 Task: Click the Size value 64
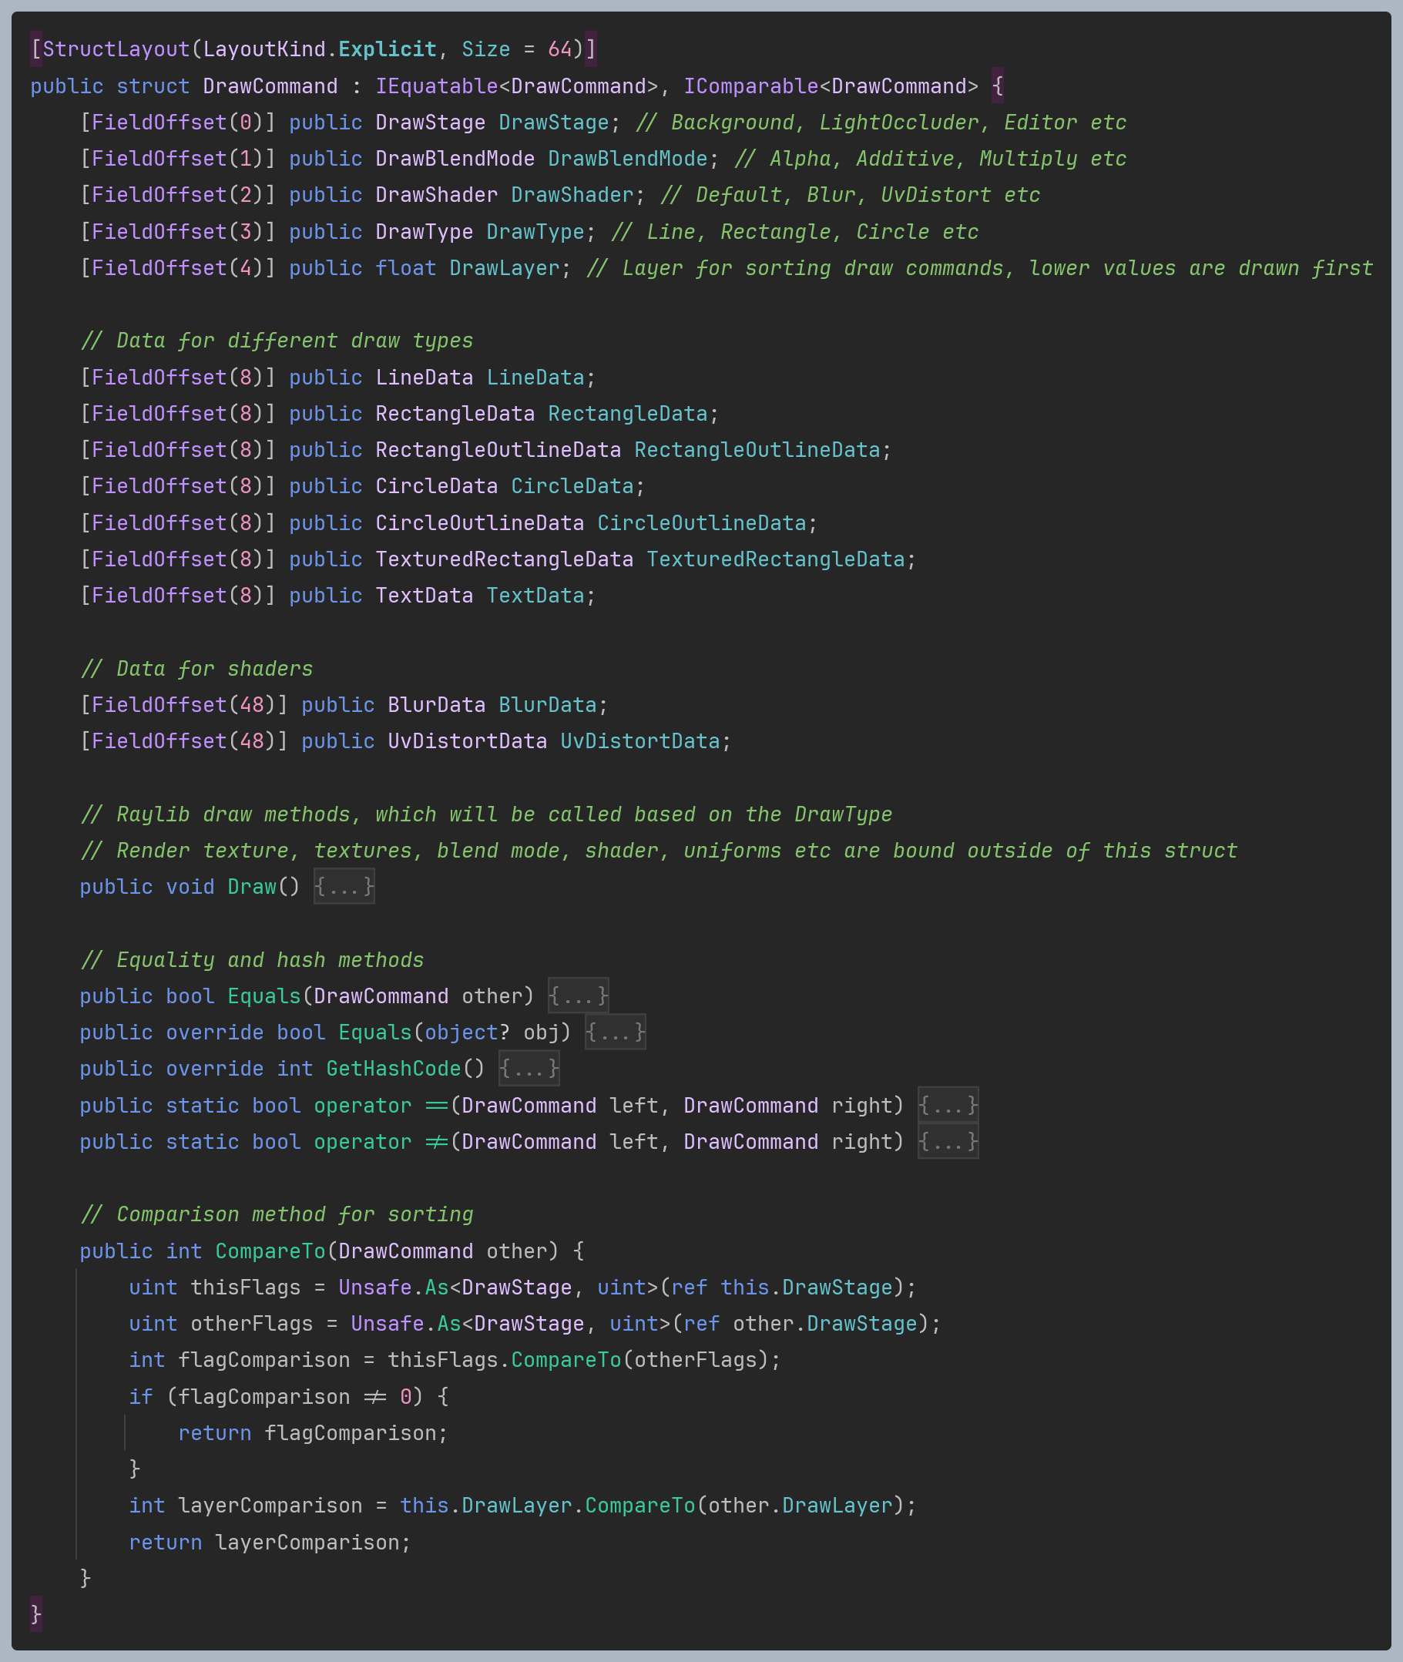[560, 49]
